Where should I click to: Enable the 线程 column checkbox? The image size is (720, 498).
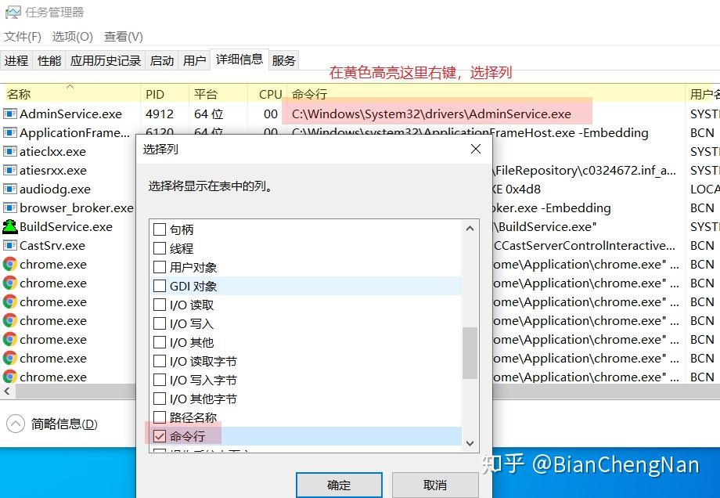[x=161, y=247]
